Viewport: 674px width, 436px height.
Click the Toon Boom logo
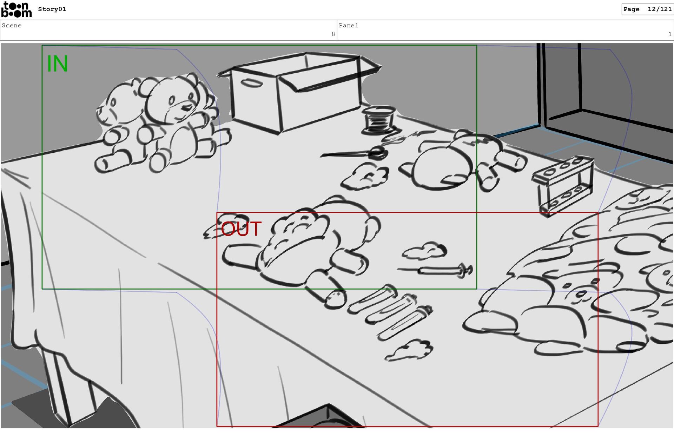click(16, 9)
